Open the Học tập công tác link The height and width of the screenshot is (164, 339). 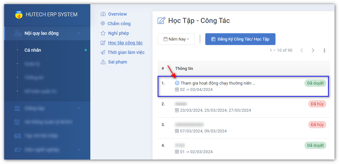pyautogui.click(x=125, y=43)
